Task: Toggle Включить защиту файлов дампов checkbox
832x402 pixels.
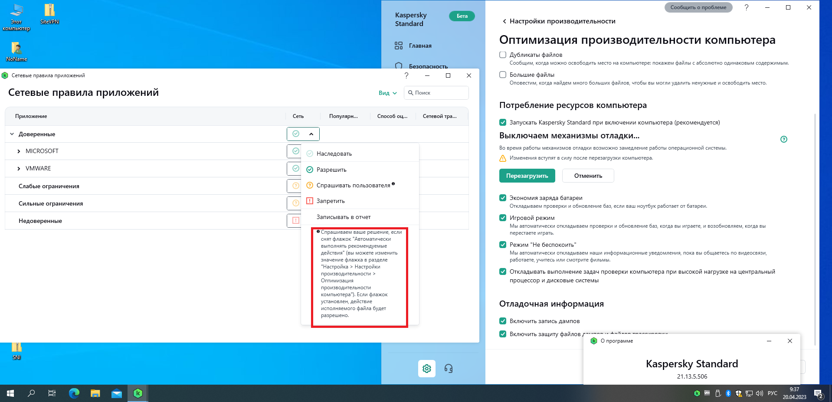Action: (x=503, y=334)
